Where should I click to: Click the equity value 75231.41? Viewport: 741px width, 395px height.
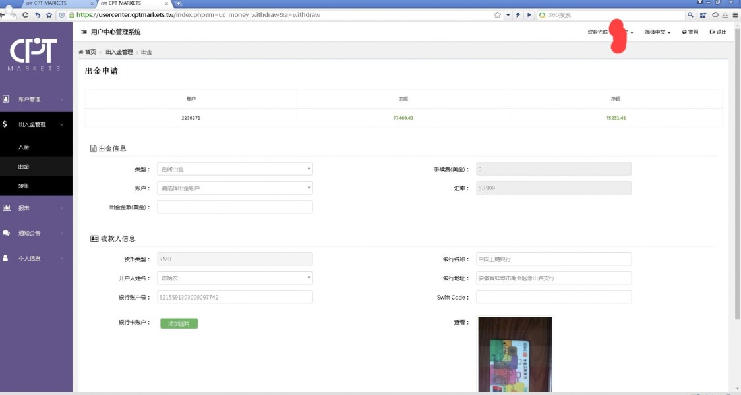click(x=616, y=118)
